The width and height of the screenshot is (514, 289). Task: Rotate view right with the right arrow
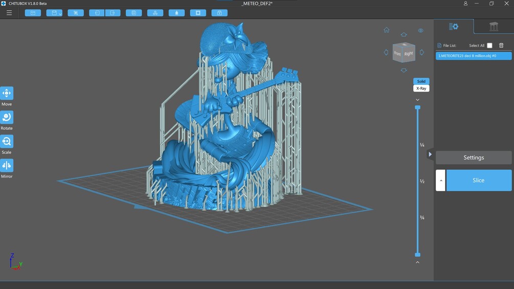pos(422,52)
